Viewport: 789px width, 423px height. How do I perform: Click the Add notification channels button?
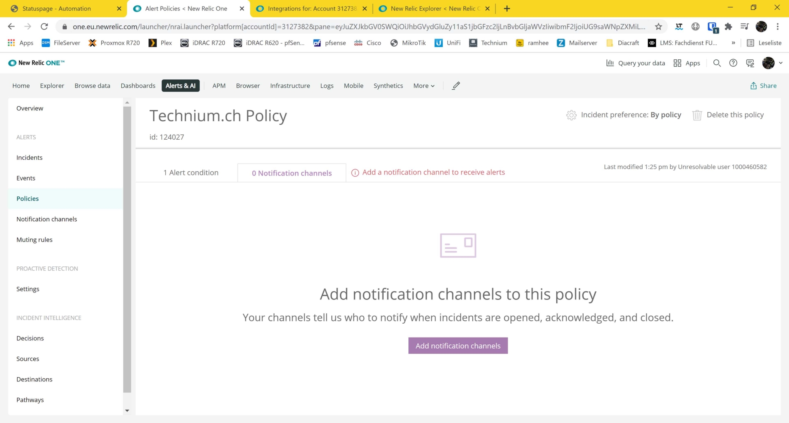tap(458, 345)
